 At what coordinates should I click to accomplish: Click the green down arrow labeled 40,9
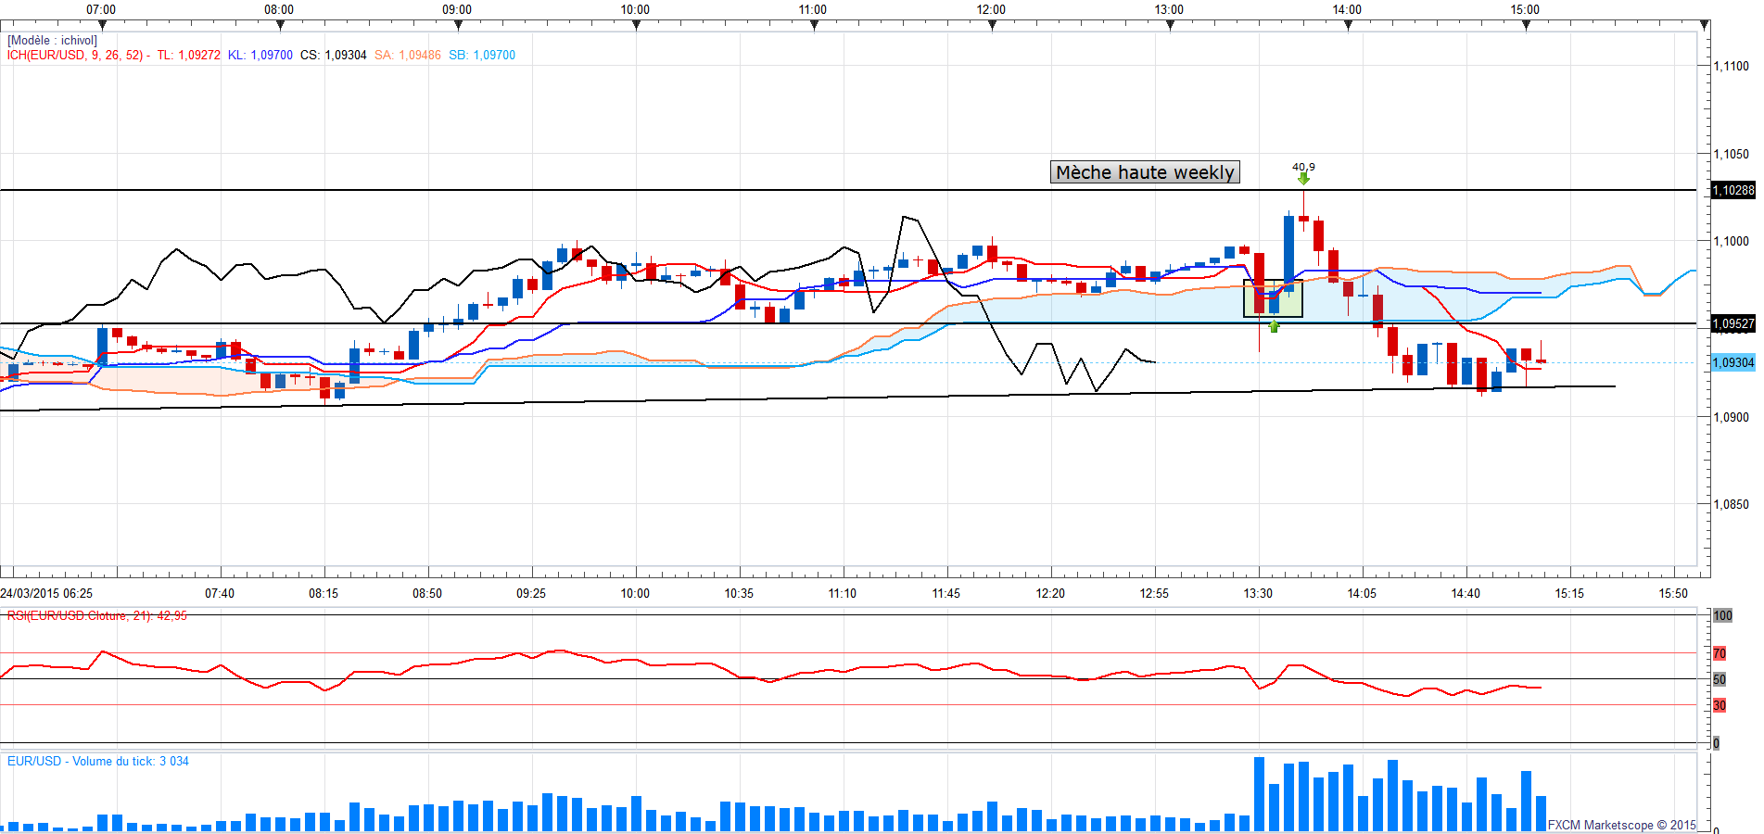pyautogui.click(x=1303, y=178)
